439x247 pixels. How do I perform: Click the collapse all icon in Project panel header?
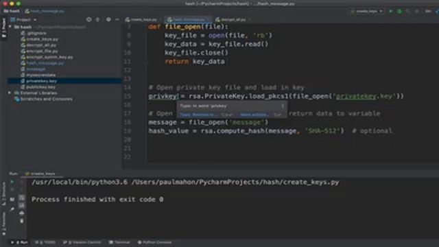(97, 19)
